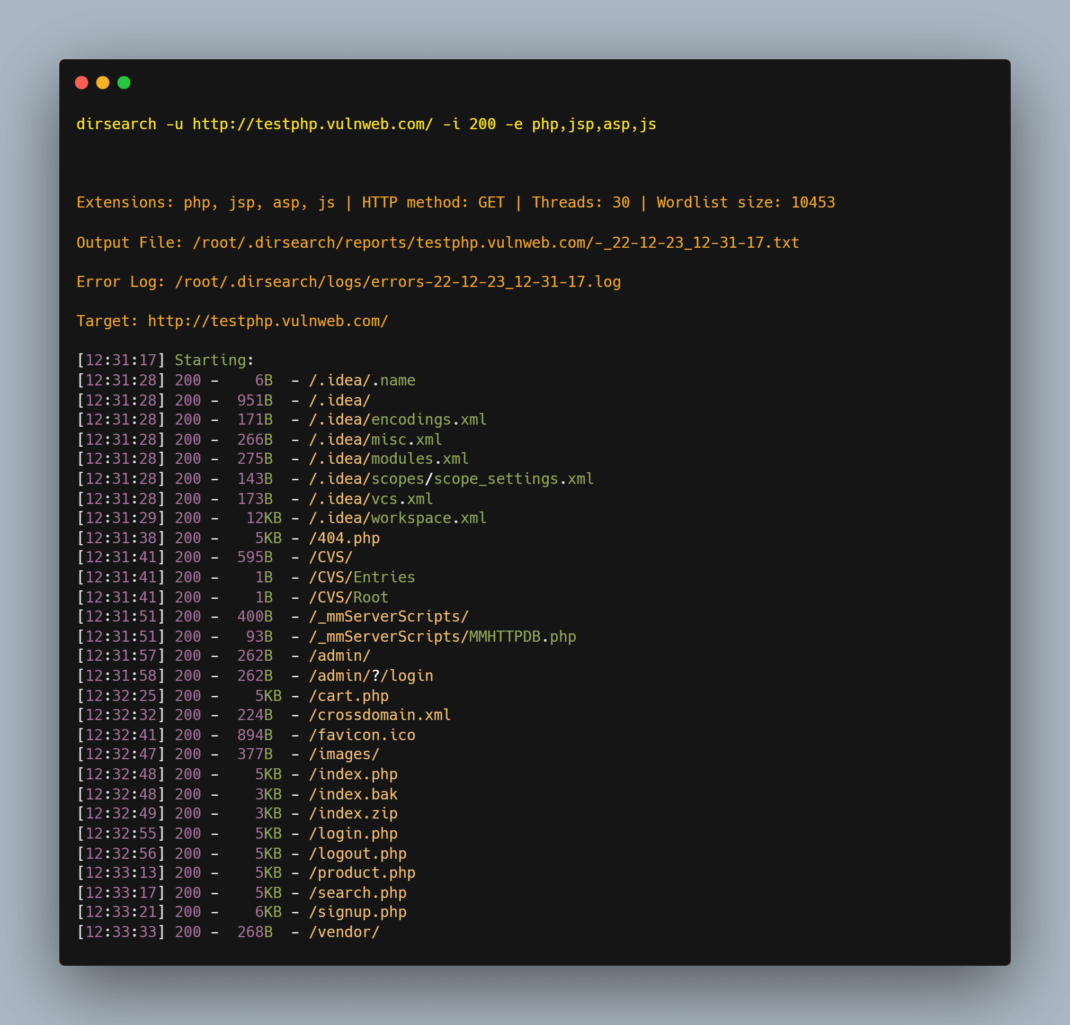Click the /crossdomain.xml result path
The image size is (1070, 1025).
(380, 715)
